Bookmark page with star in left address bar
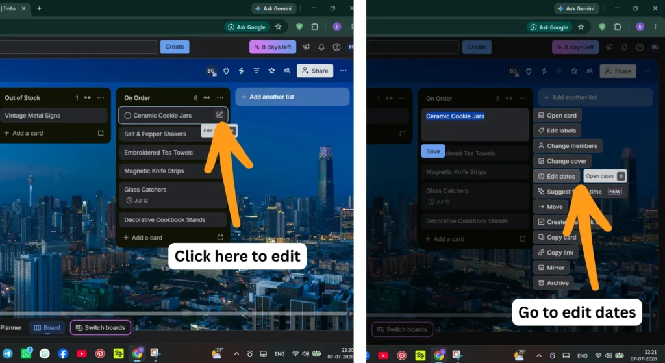 coord(278,27)
